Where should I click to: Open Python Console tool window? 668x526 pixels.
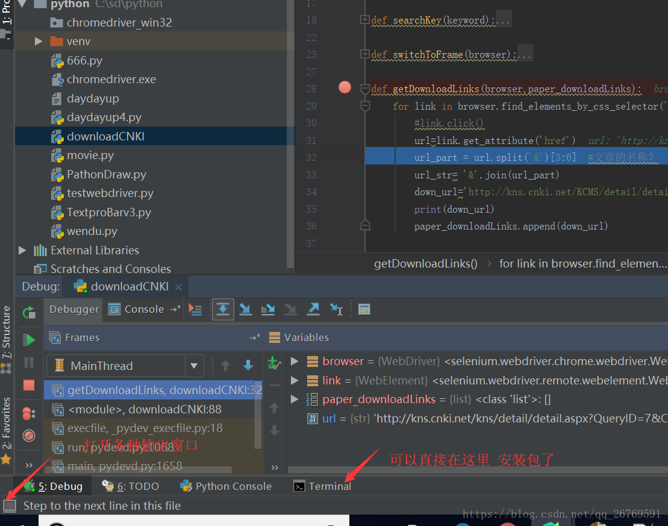tap(226, 486)
